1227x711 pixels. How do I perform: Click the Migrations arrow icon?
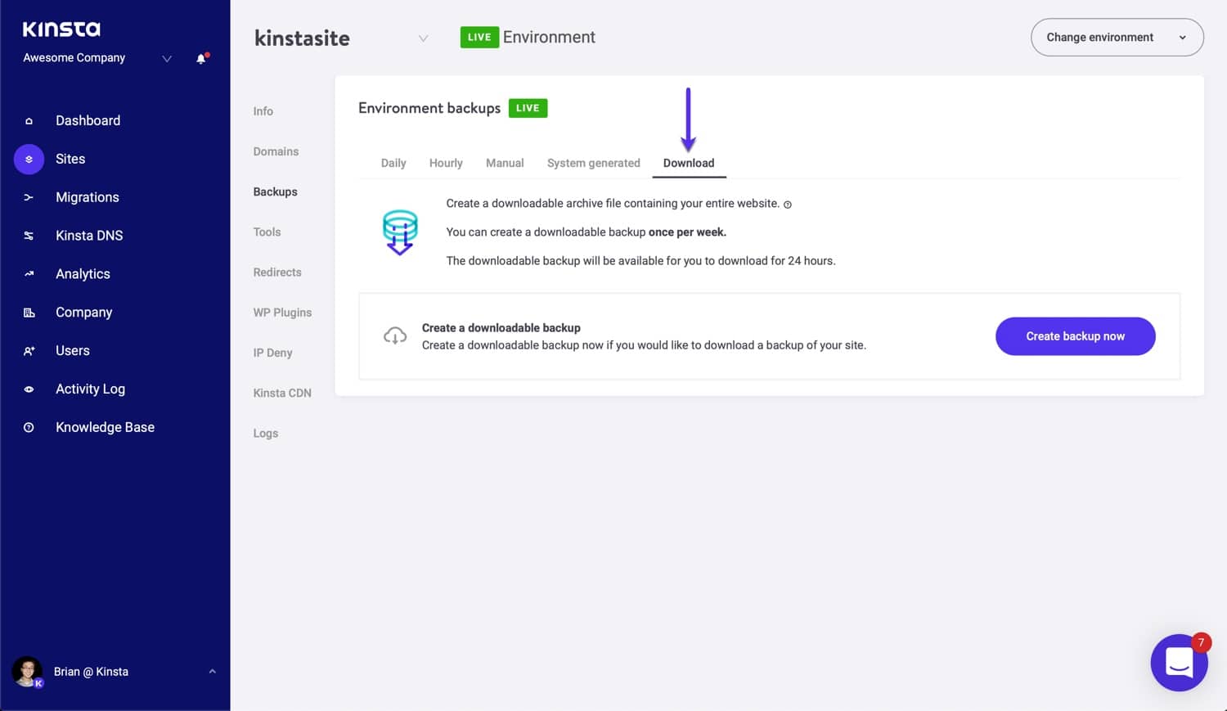coord(29,197)
